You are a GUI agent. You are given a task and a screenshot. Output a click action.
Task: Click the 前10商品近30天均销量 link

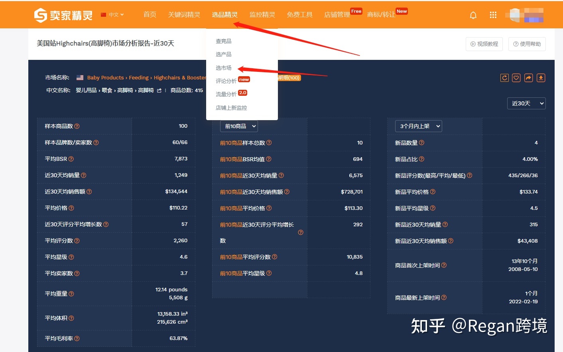[248, 175]
